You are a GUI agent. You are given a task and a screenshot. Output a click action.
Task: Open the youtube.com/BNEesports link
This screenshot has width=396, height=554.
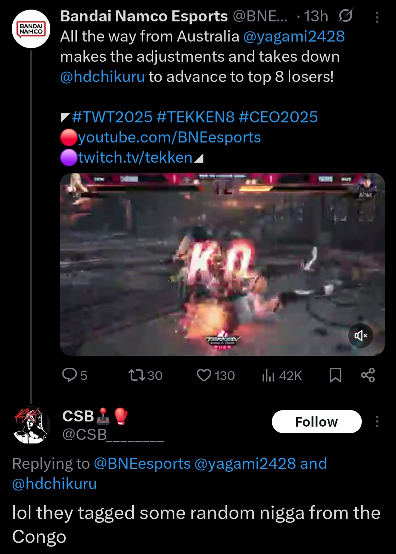click(169, 137)
